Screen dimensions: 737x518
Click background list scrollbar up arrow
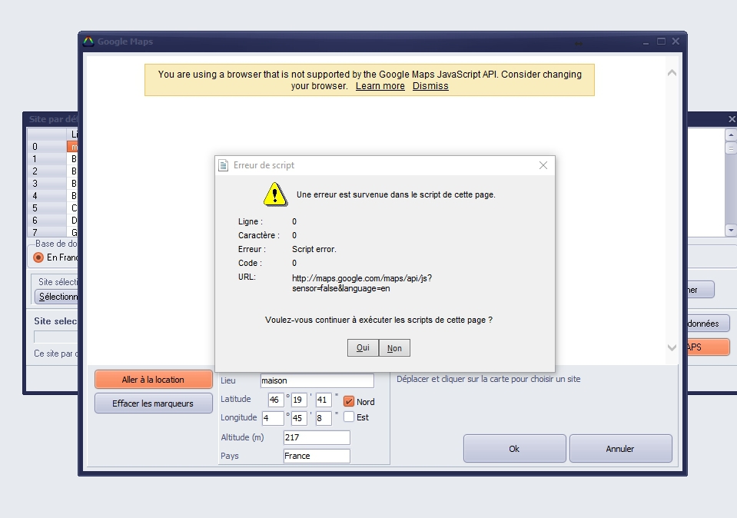(x=730, y=135)
